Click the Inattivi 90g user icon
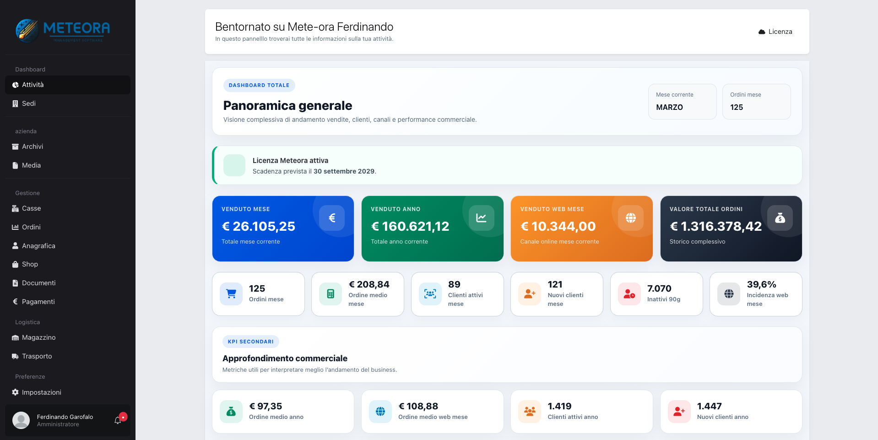Image resolution: width=878 pixels, height=440 pixels. 629,294
